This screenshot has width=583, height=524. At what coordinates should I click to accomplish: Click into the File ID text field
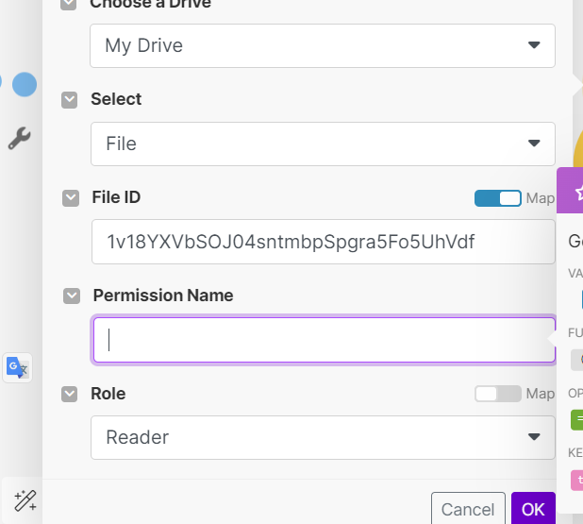[322, 243]
